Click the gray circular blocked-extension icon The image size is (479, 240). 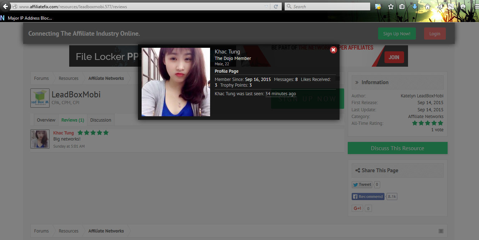(451, 6)
